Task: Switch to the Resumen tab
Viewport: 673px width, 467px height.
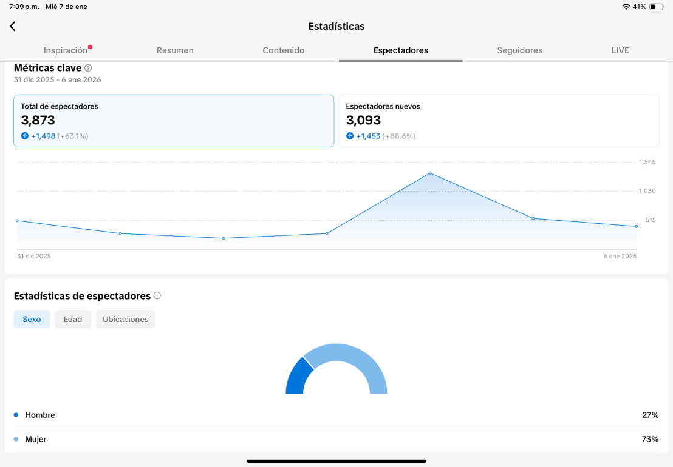Action: pyautogui.click(x=175, y=50)
